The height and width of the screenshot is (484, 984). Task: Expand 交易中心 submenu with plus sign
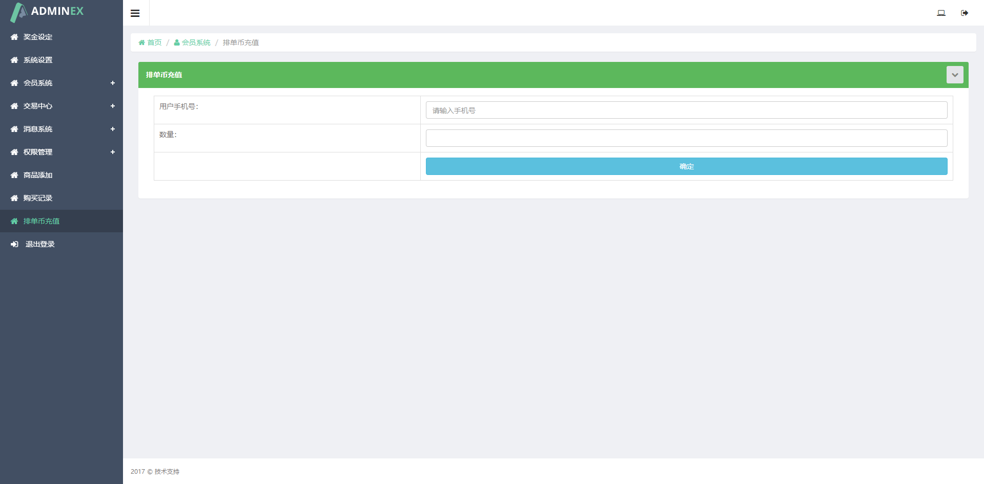[113, 106]
